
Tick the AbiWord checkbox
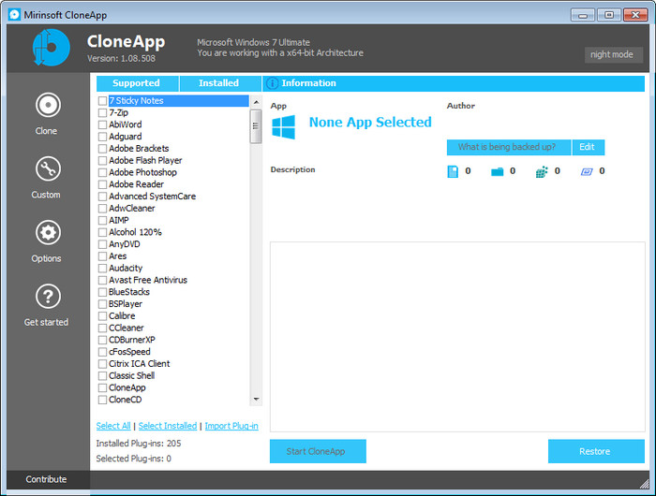pyautogui.click(x=102, y=124)
